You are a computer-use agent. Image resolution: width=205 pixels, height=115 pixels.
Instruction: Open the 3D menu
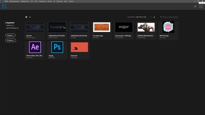(x=54, y=1)
